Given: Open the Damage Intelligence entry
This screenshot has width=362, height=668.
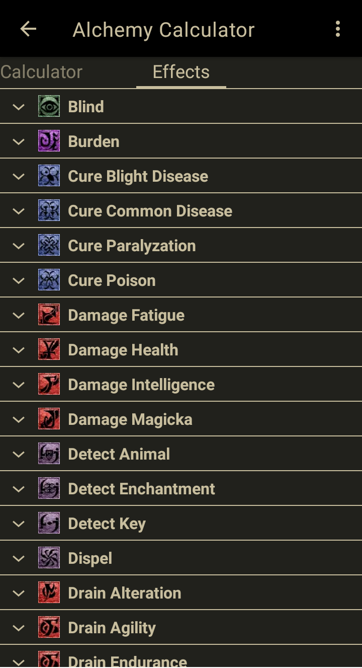Looking at the screenshot, I should click(141, 385).
